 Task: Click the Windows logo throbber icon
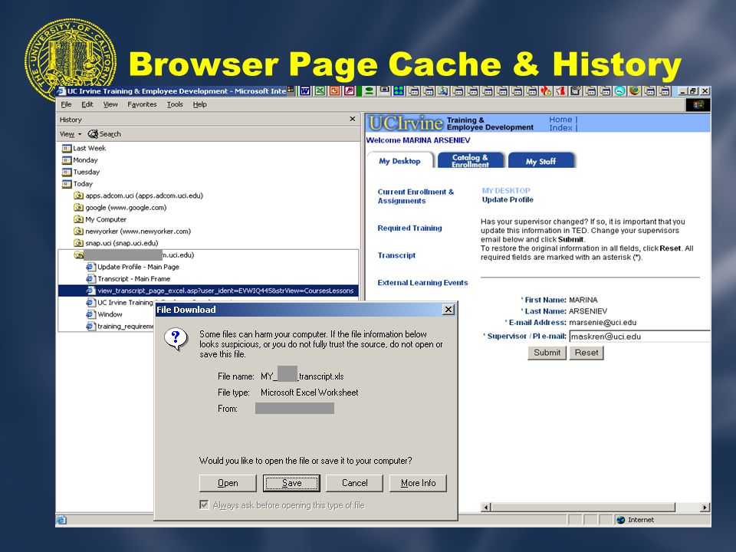tap(698, 105)
